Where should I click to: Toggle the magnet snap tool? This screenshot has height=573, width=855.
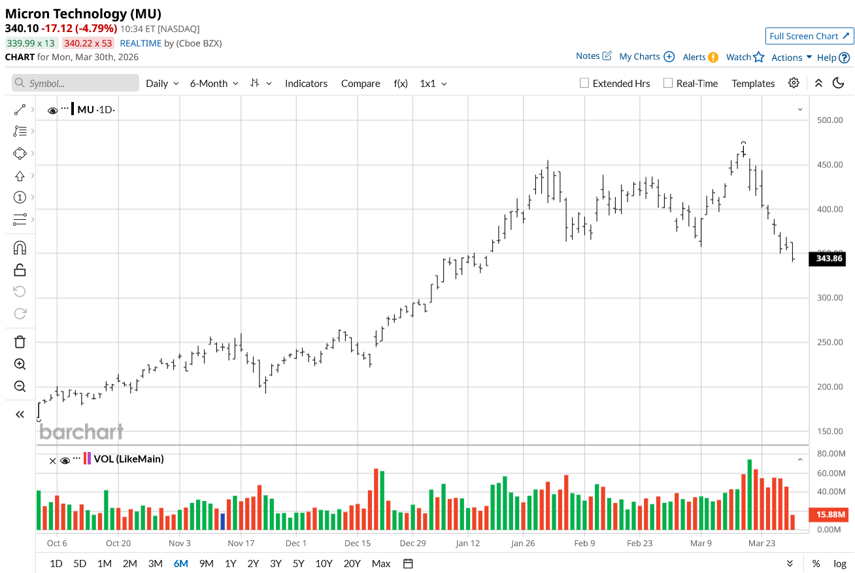click(x=20, y=248)
